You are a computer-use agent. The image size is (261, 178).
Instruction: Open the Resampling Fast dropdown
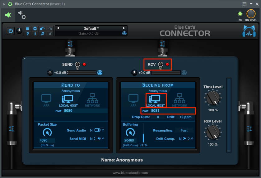click(184, 130)
